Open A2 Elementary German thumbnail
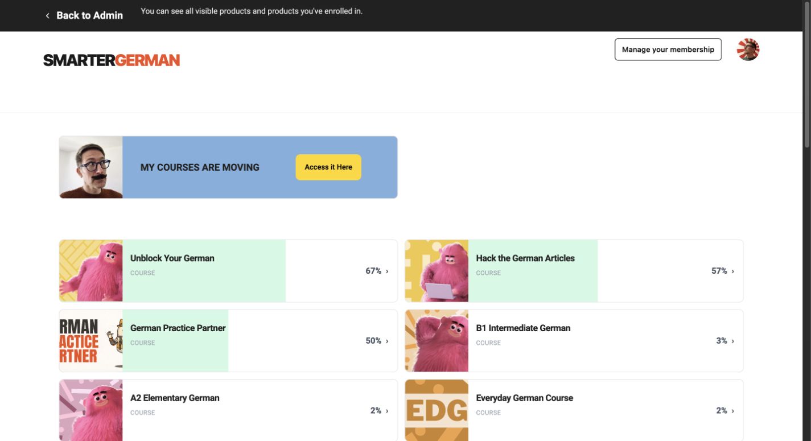The height and width of the screenshot is (441, 811). 91,410
